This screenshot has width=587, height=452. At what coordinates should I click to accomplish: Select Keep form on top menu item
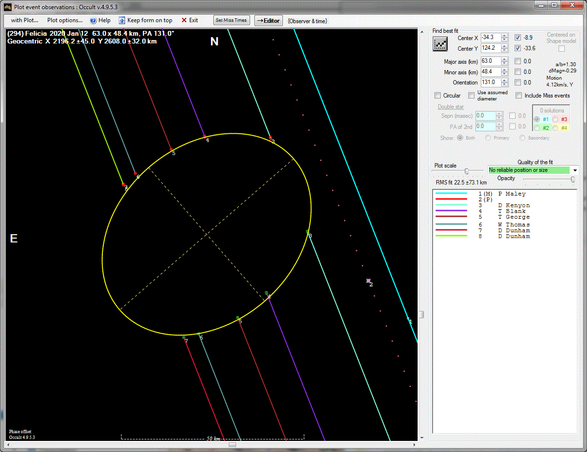(150, 20)
